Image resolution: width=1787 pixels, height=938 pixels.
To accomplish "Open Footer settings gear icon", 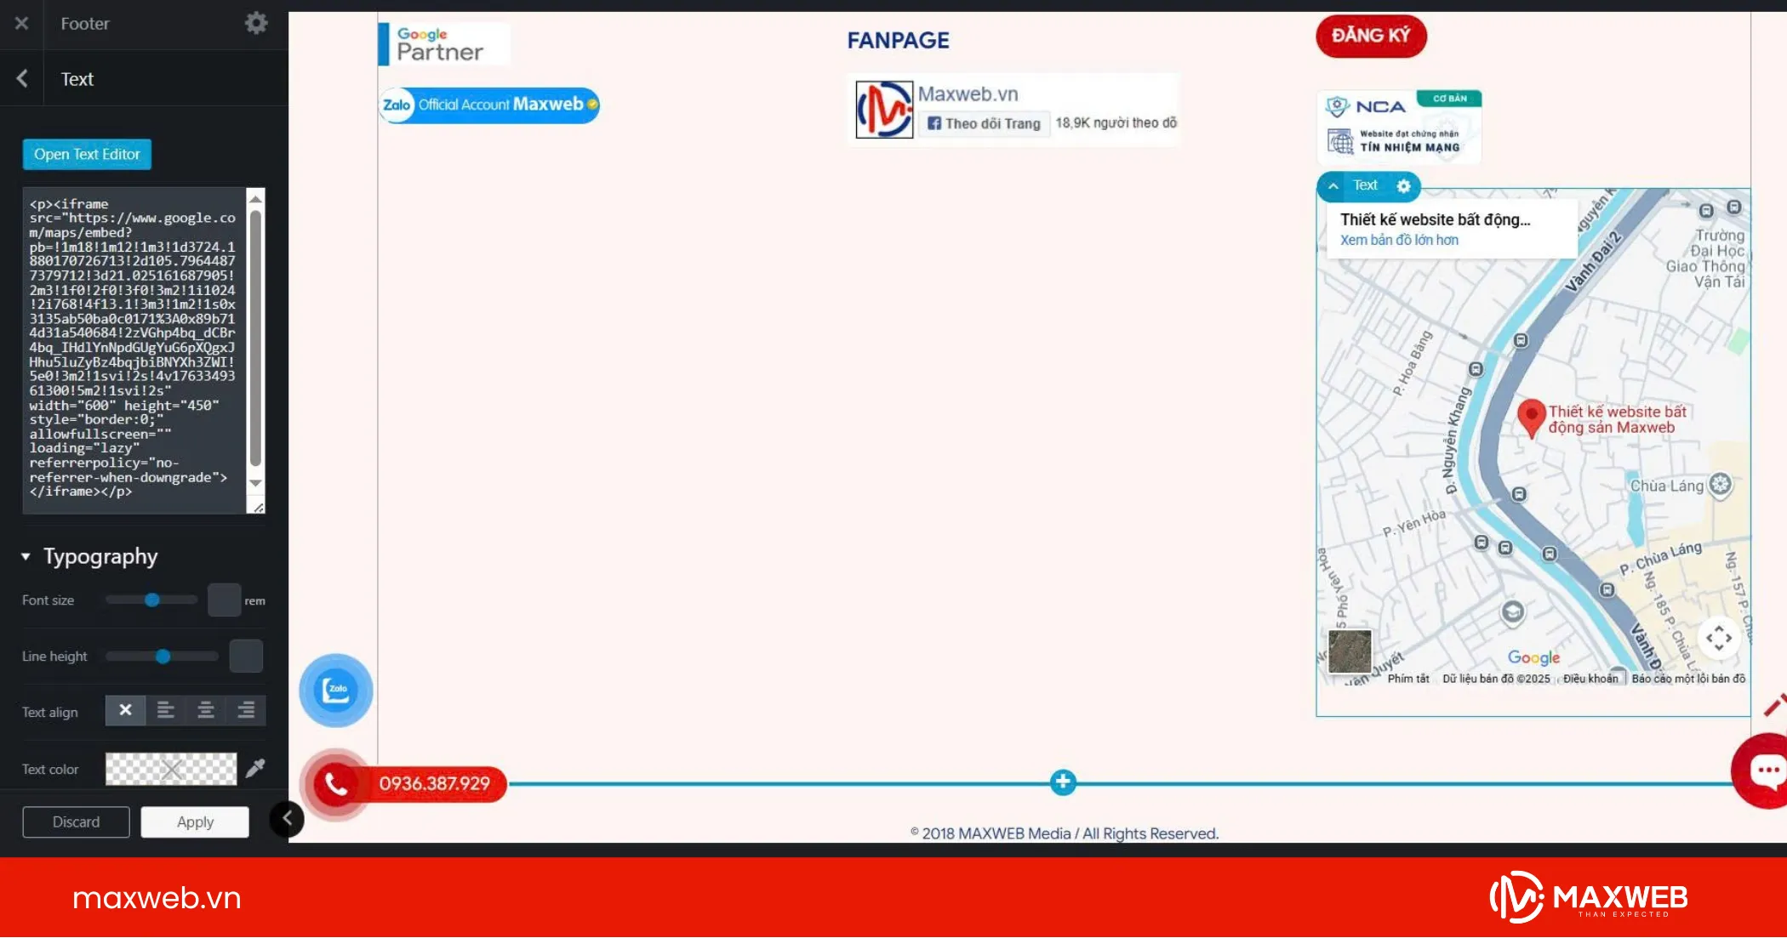I will [x=256, y=23].
